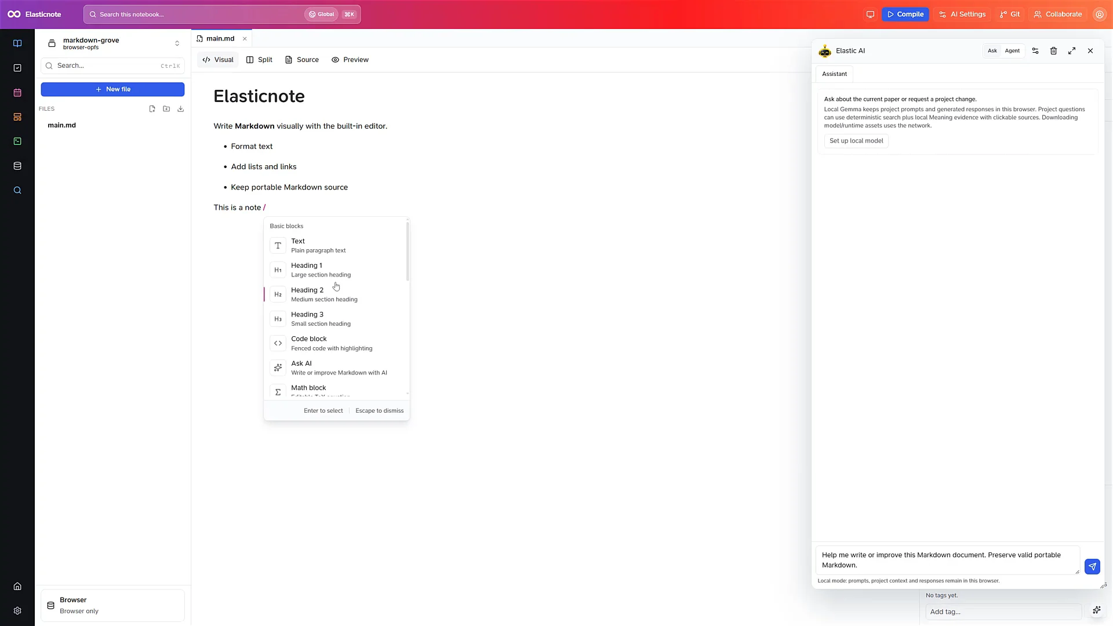Click the download icon beside FILES
Screen dimensions: 1113x626
click(180, 109)
